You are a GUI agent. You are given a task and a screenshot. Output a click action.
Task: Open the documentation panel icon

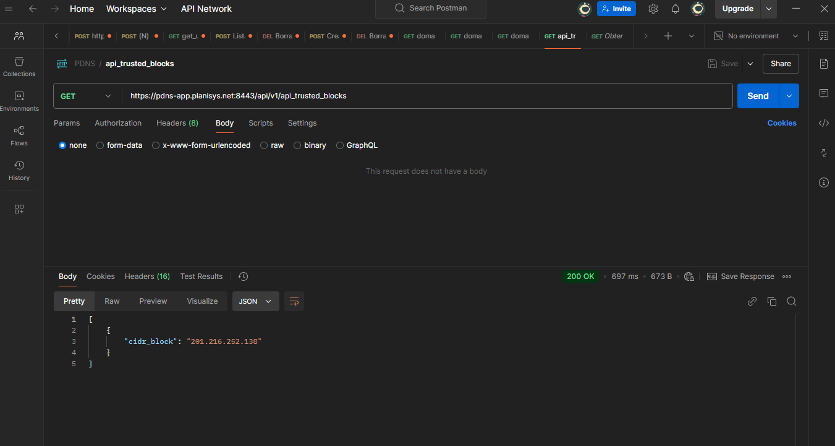coord(823,64)
